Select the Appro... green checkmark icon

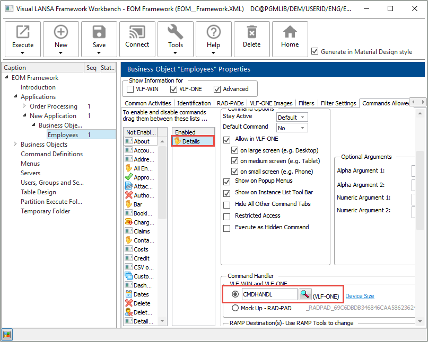(128, 177)
